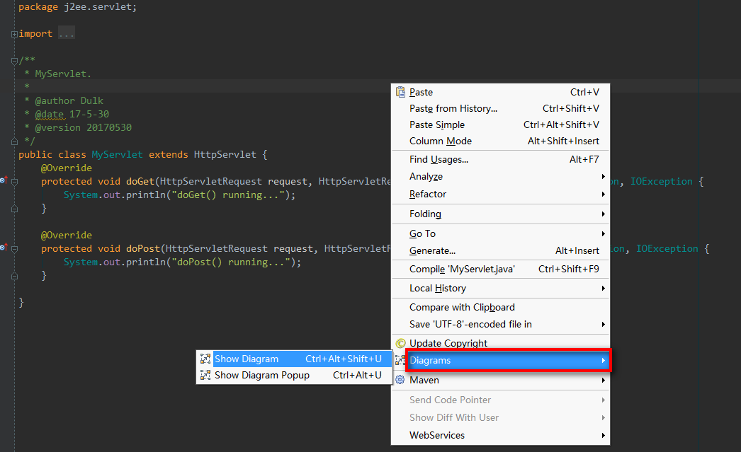Screen dimensions: 741x452
Task: Open the Go To menu entry
Action: 500,233
